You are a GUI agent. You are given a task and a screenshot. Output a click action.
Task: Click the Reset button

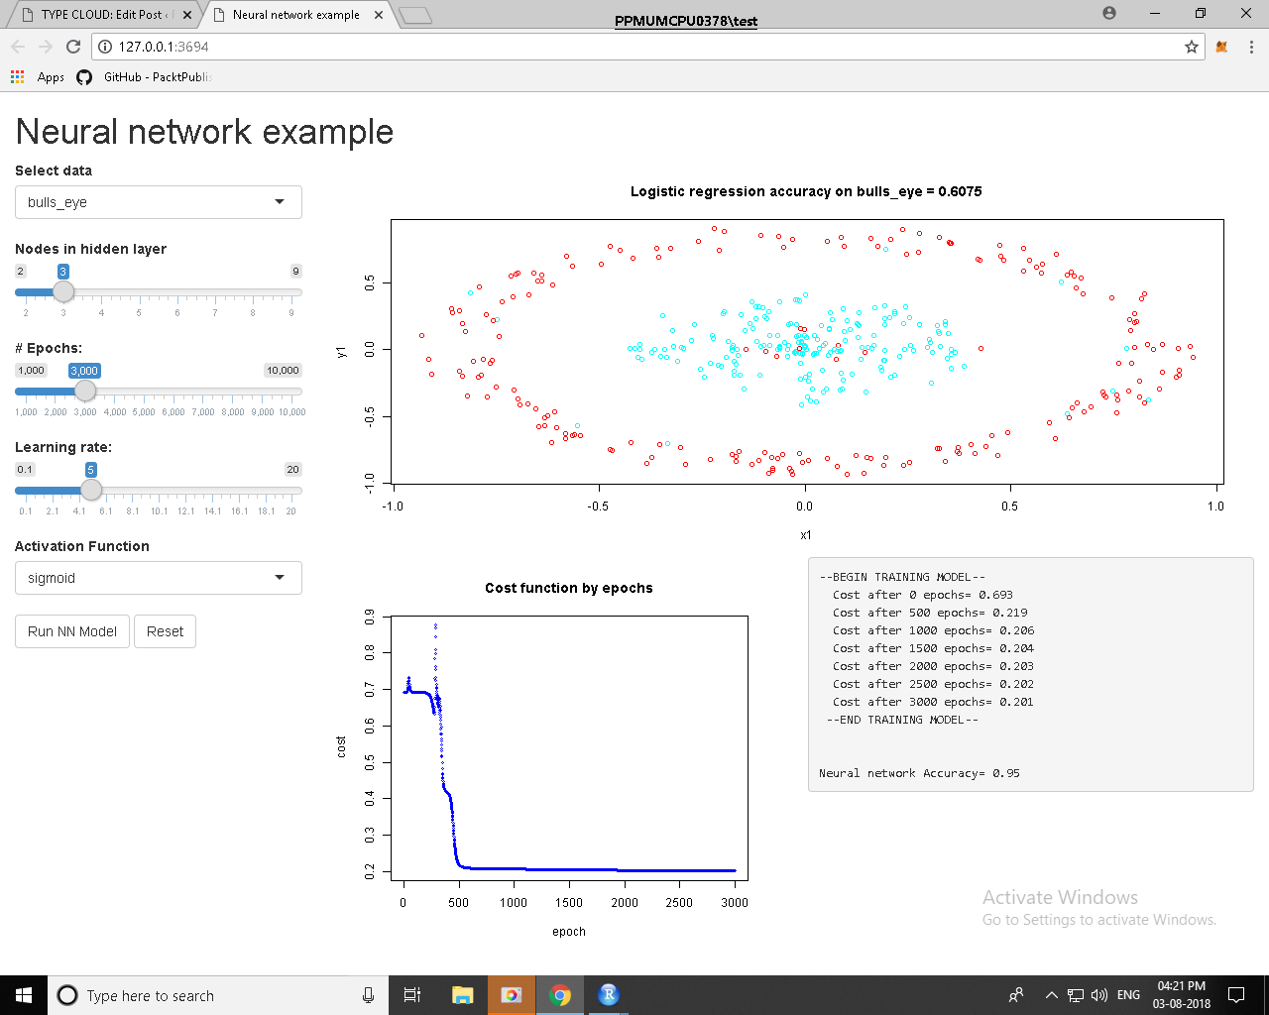(x=165, y=631)
